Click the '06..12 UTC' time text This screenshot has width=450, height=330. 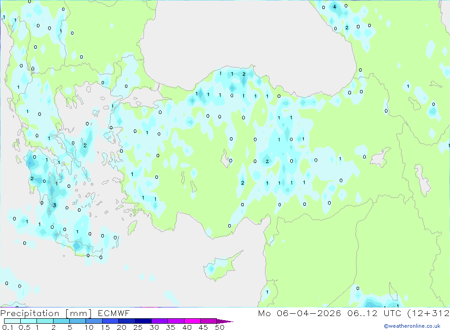pos(374,313)
